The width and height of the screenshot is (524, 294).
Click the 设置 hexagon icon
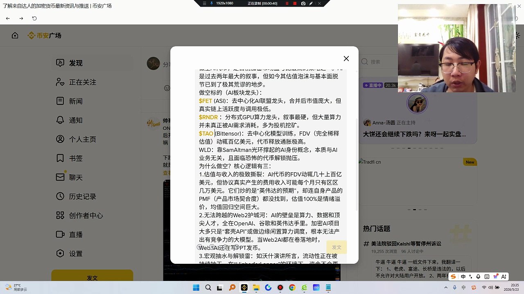click(60, 254)
